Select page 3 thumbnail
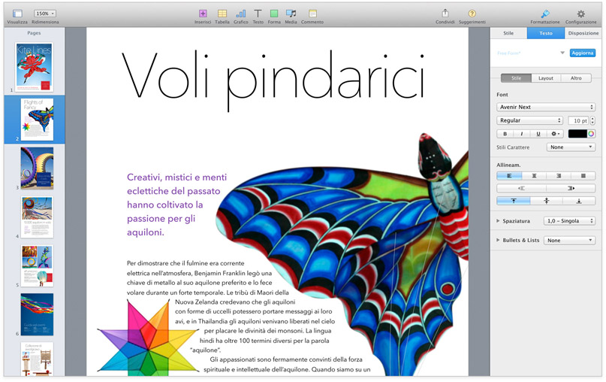The height and width of the screenshot is (382, 606). point(37,168)
